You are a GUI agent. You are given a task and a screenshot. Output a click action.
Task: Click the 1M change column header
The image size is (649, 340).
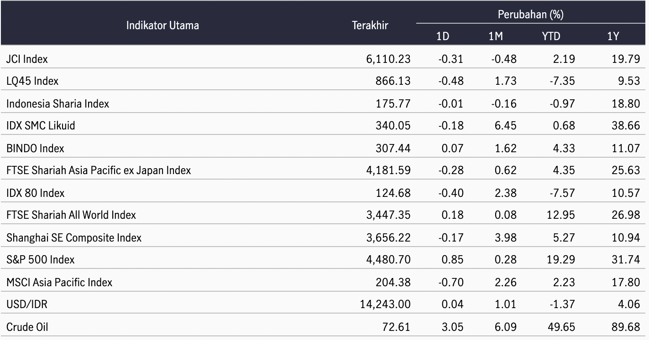pos(496,36)
